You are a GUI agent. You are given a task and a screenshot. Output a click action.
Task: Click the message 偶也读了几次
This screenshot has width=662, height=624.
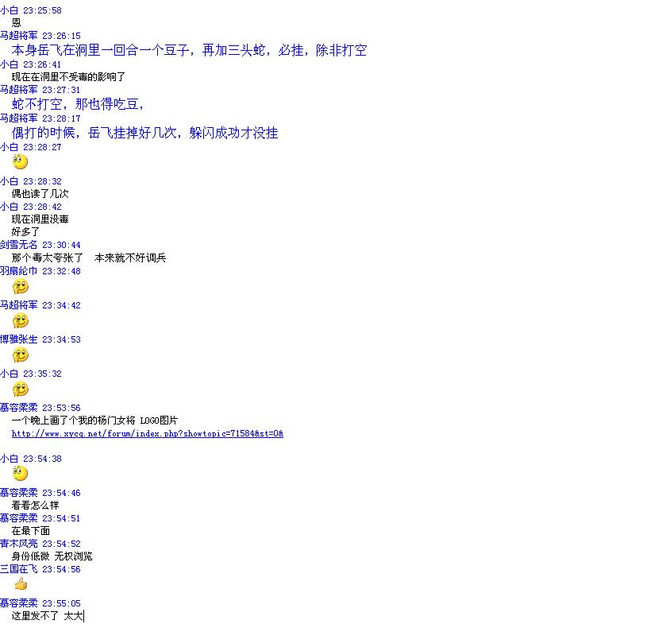pyautogui.click(x=40, y=194)
